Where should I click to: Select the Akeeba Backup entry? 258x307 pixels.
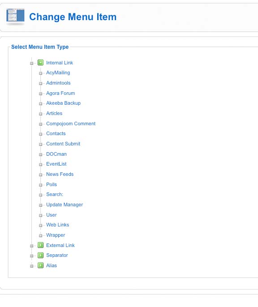point(63,103)
